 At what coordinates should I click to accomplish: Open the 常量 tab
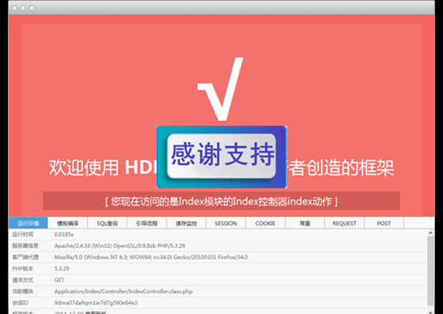click(x=305, y=223)
